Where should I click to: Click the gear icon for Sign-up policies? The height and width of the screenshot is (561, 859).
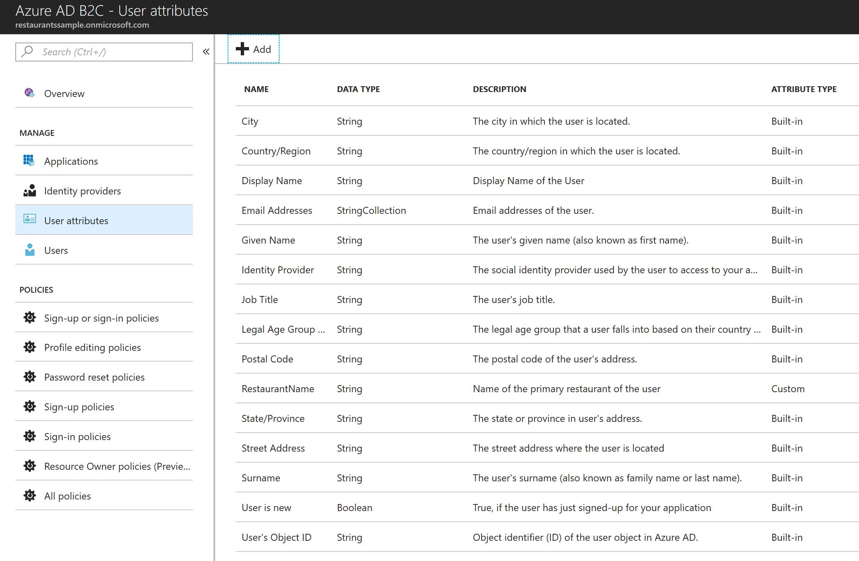[30, 406]
